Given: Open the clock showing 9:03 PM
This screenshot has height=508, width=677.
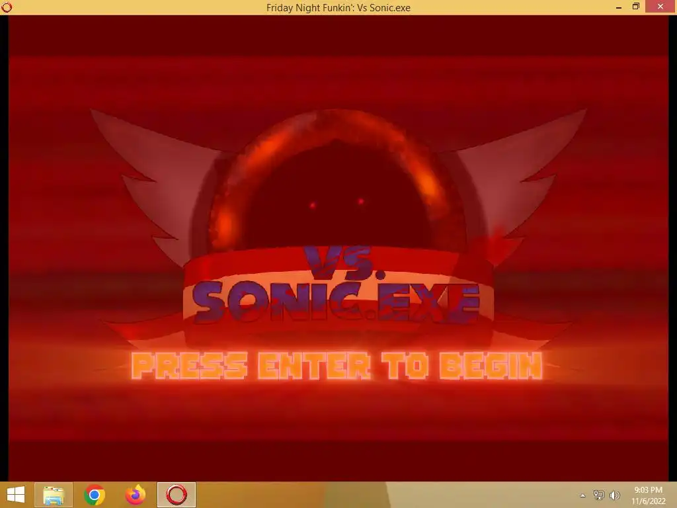Looking at the screenshot, I should click(x=648, y=490).
